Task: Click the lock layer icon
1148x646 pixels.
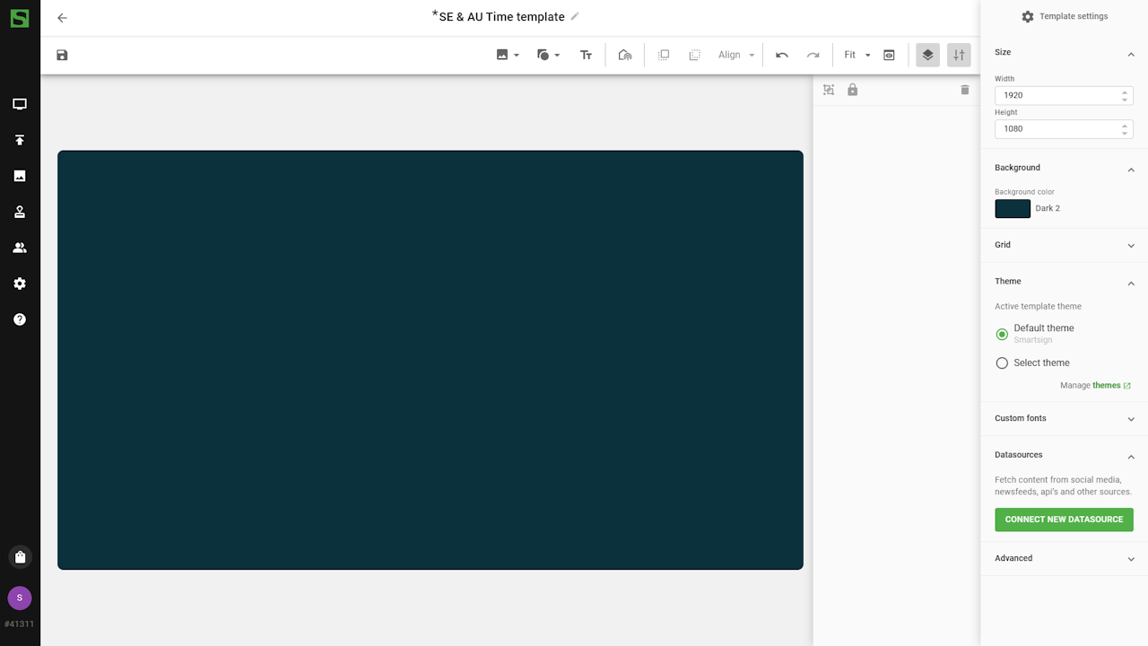Action: point(853,90)
